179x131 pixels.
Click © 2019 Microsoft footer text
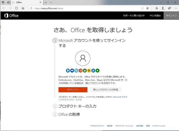pos(159,126)
